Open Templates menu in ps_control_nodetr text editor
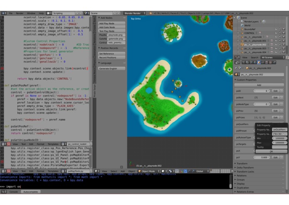Image resolution: width=289 pixels, height=205 pixels. click(x=53, y=144)
